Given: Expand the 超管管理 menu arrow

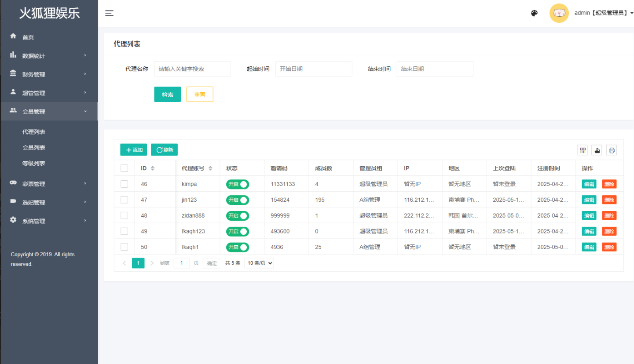Looking at the screenshot, I should (85, 93).
